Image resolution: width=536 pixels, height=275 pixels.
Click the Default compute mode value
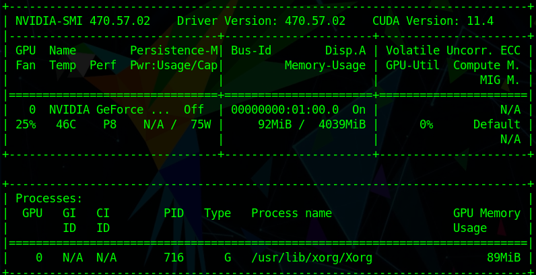coord(497,124)
